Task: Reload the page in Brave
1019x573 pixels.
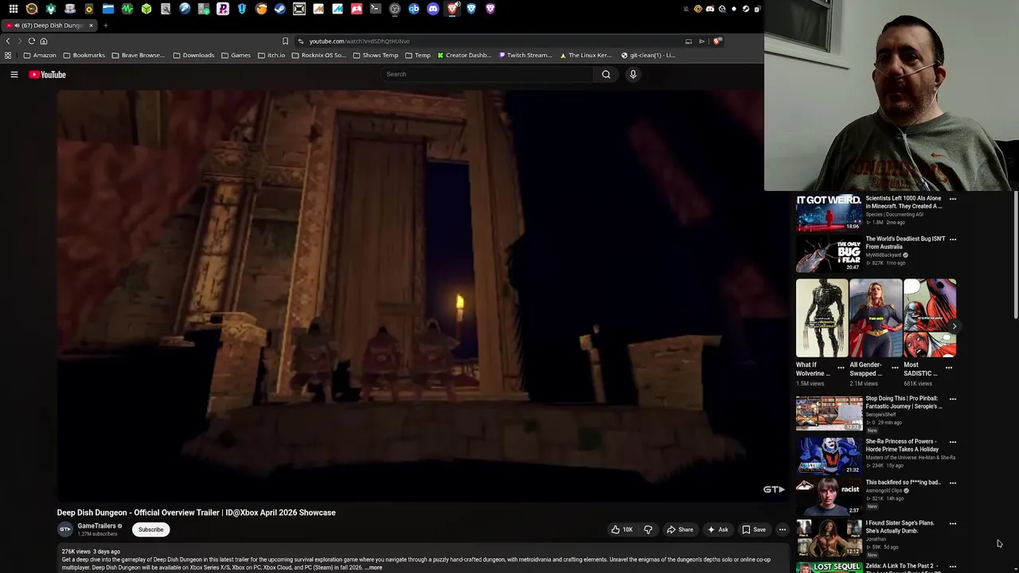Action: [x=32, y=41]
